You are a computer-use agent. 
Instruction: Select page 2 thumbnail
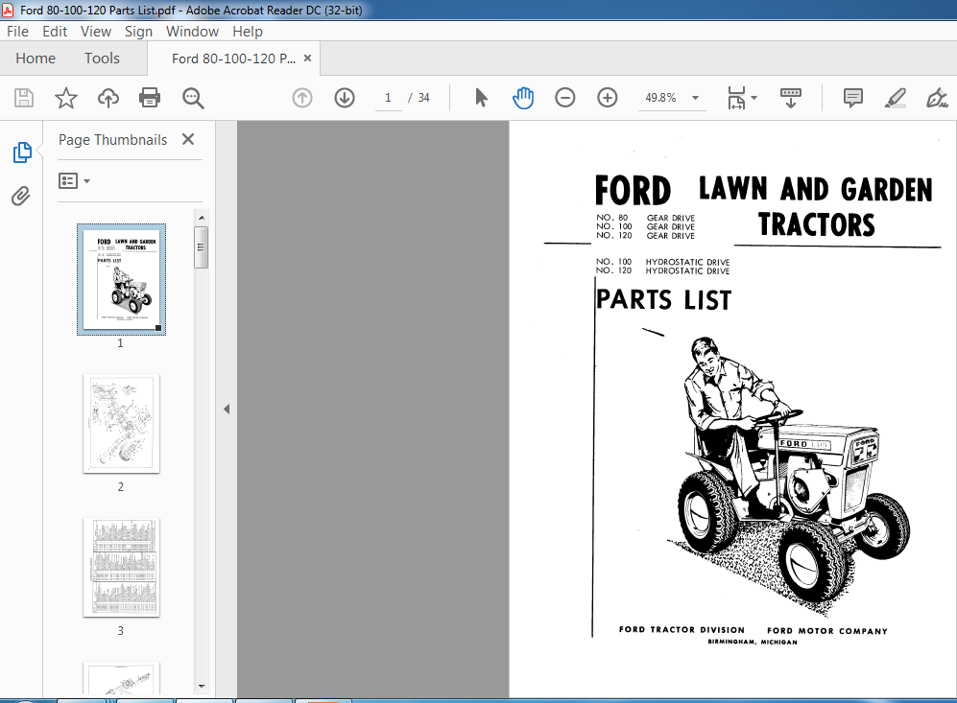pyautogui.click(x=121, y=424)
